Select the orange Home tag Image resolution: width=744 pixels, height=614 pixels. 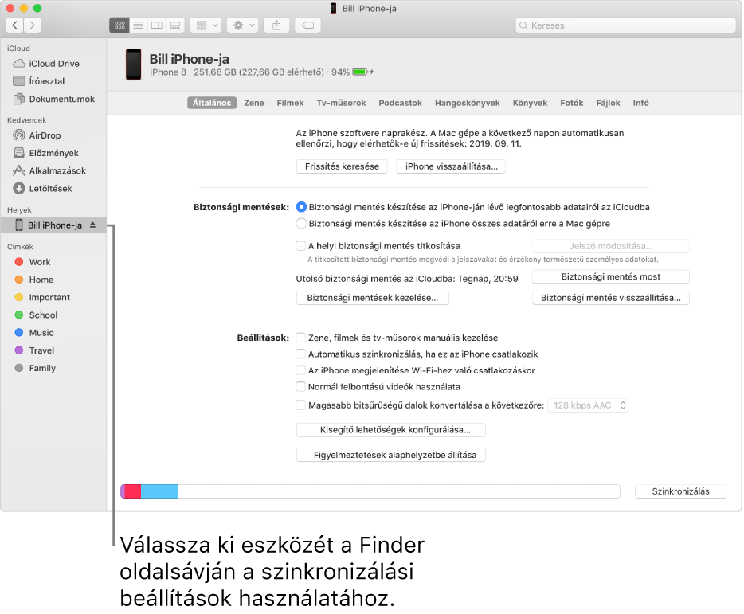53,280
